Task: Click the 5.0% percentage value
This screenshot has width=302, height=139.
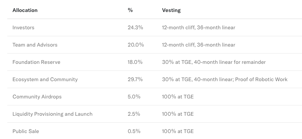Action: [x=134, y=97]
